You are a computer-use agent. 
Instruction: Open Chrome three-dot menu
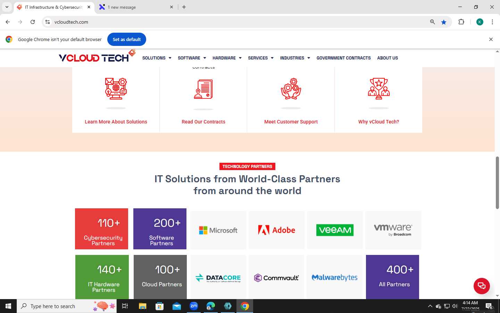(492, 22)
